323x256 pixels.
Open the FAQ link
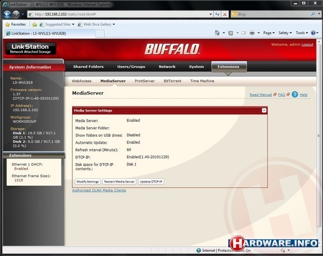282,94
